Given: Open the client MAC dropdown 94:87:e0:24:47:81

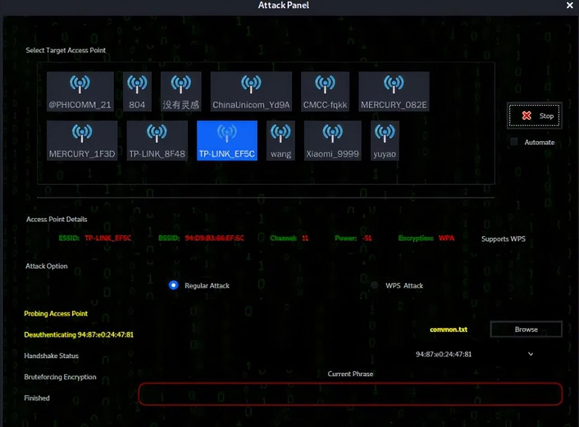Looking at the screenshot, I should click(475, 354).
